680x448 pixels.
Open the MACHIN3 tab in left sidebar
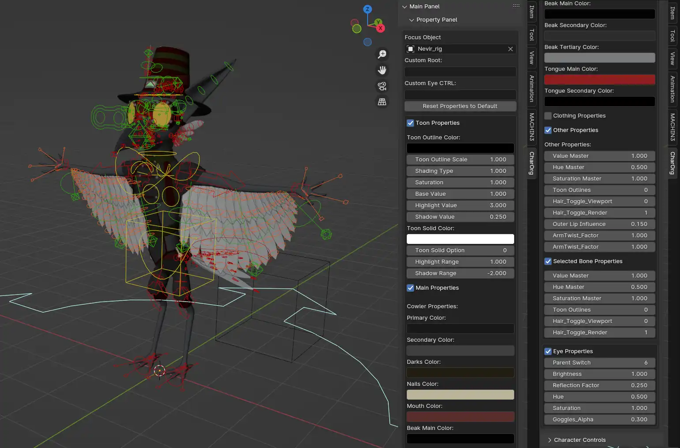532,127
